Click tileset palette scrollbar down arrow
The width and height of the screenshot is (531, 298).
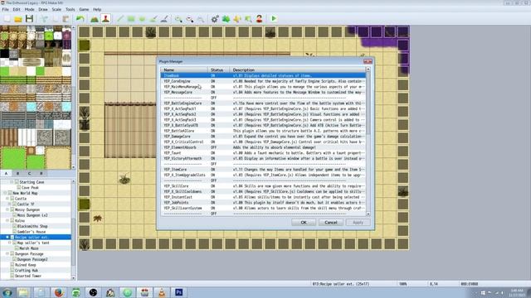pos(73,167)
